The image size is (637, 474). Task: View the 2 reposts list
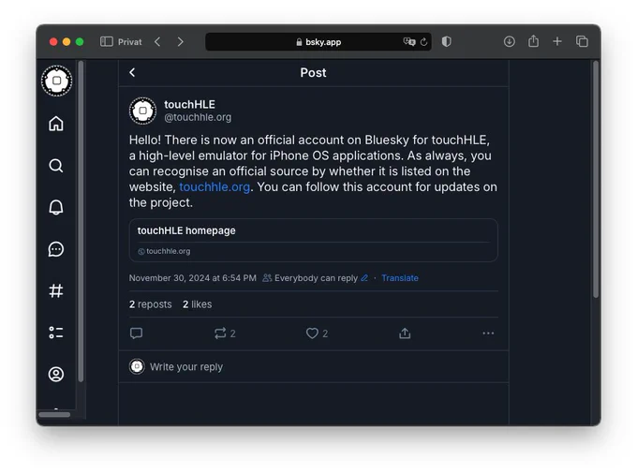coord(150,304)
